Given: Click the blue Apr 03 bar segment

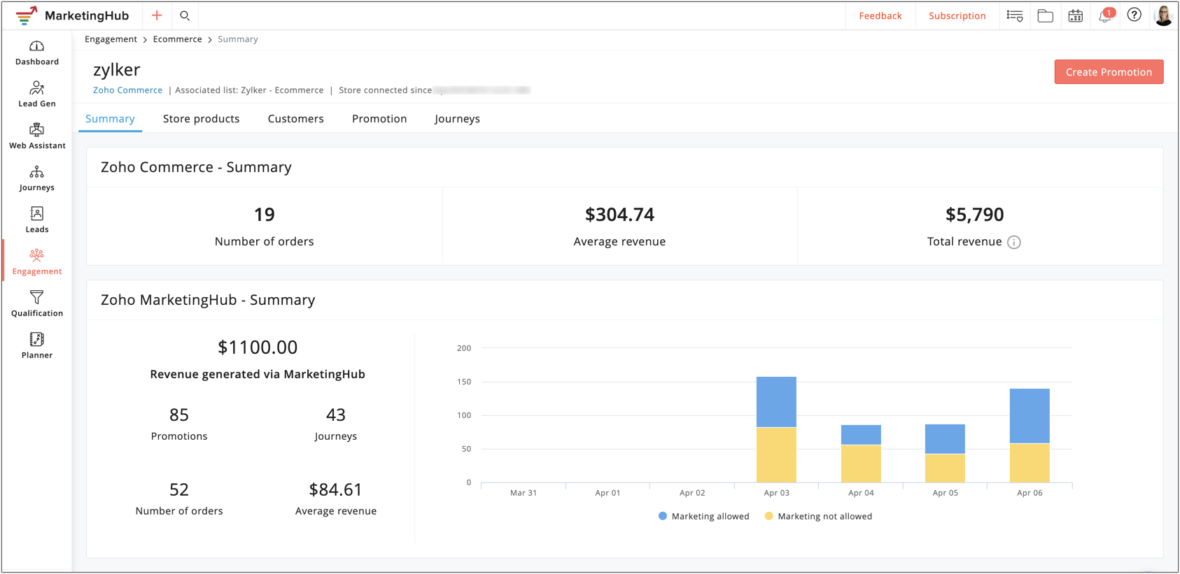Looking at the screenshot, I should (776, 402).
